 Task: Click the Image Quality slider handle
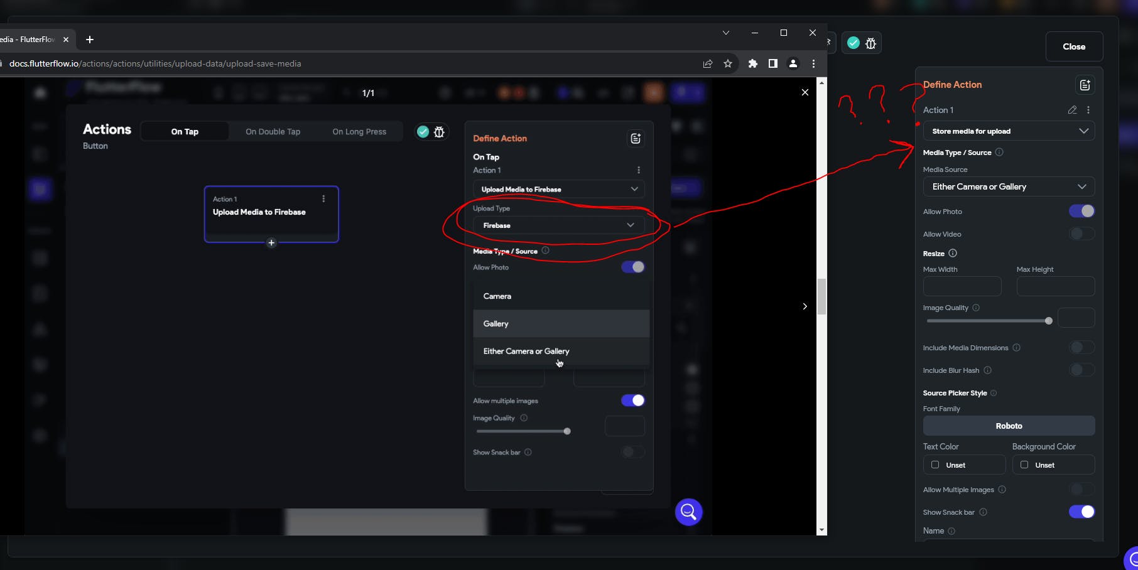pyautogui.click(x=1049, y=321)
